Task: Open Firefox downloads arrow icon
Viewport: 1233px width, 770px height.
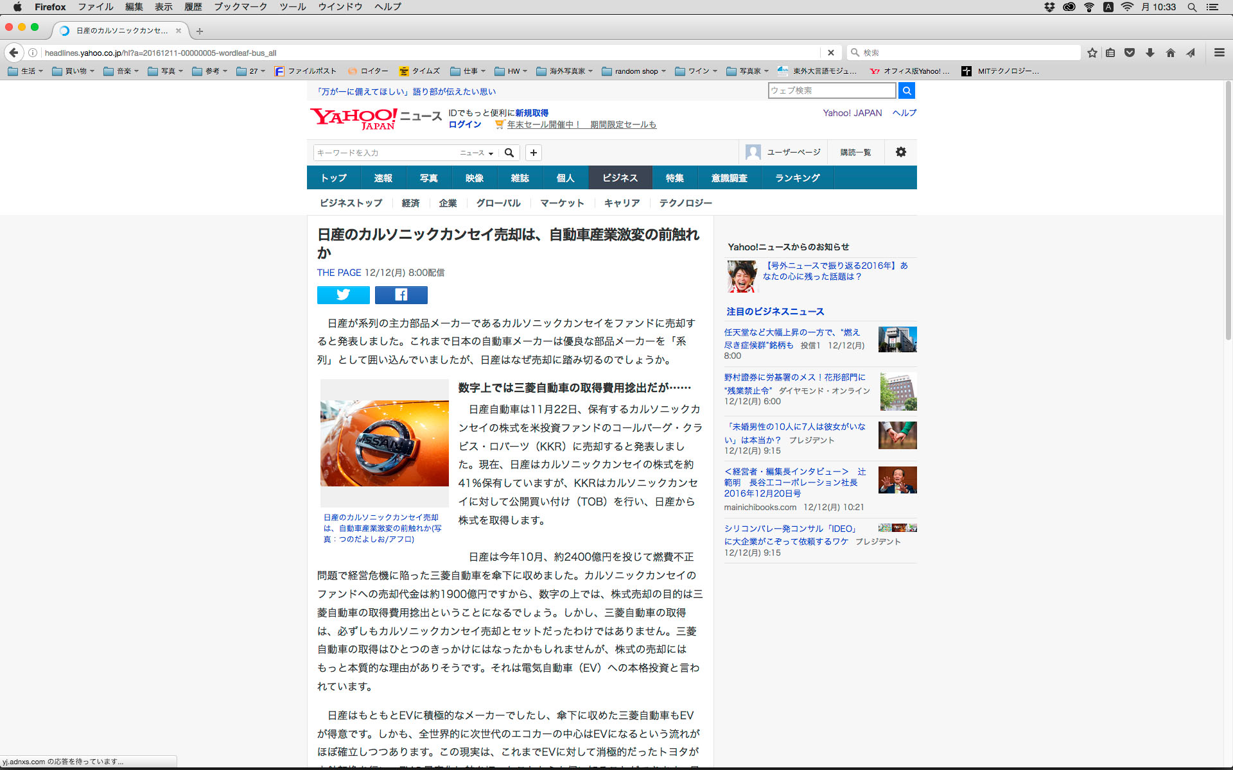Action: [x=1150, y=53]
